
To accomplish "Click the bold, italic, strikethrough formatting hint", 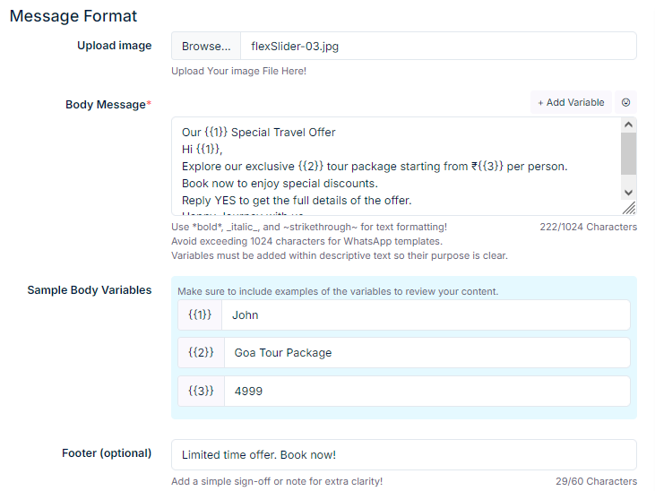I will click(x=309, y=227).
